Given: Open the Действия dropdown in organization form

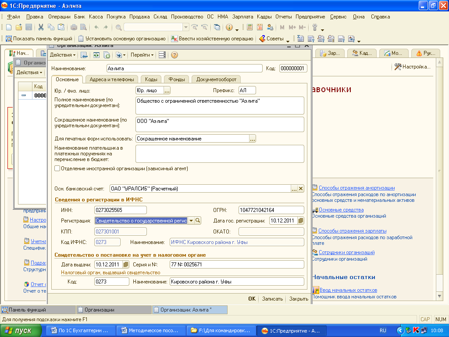Looking at the screenshot, I should [62, 55].
